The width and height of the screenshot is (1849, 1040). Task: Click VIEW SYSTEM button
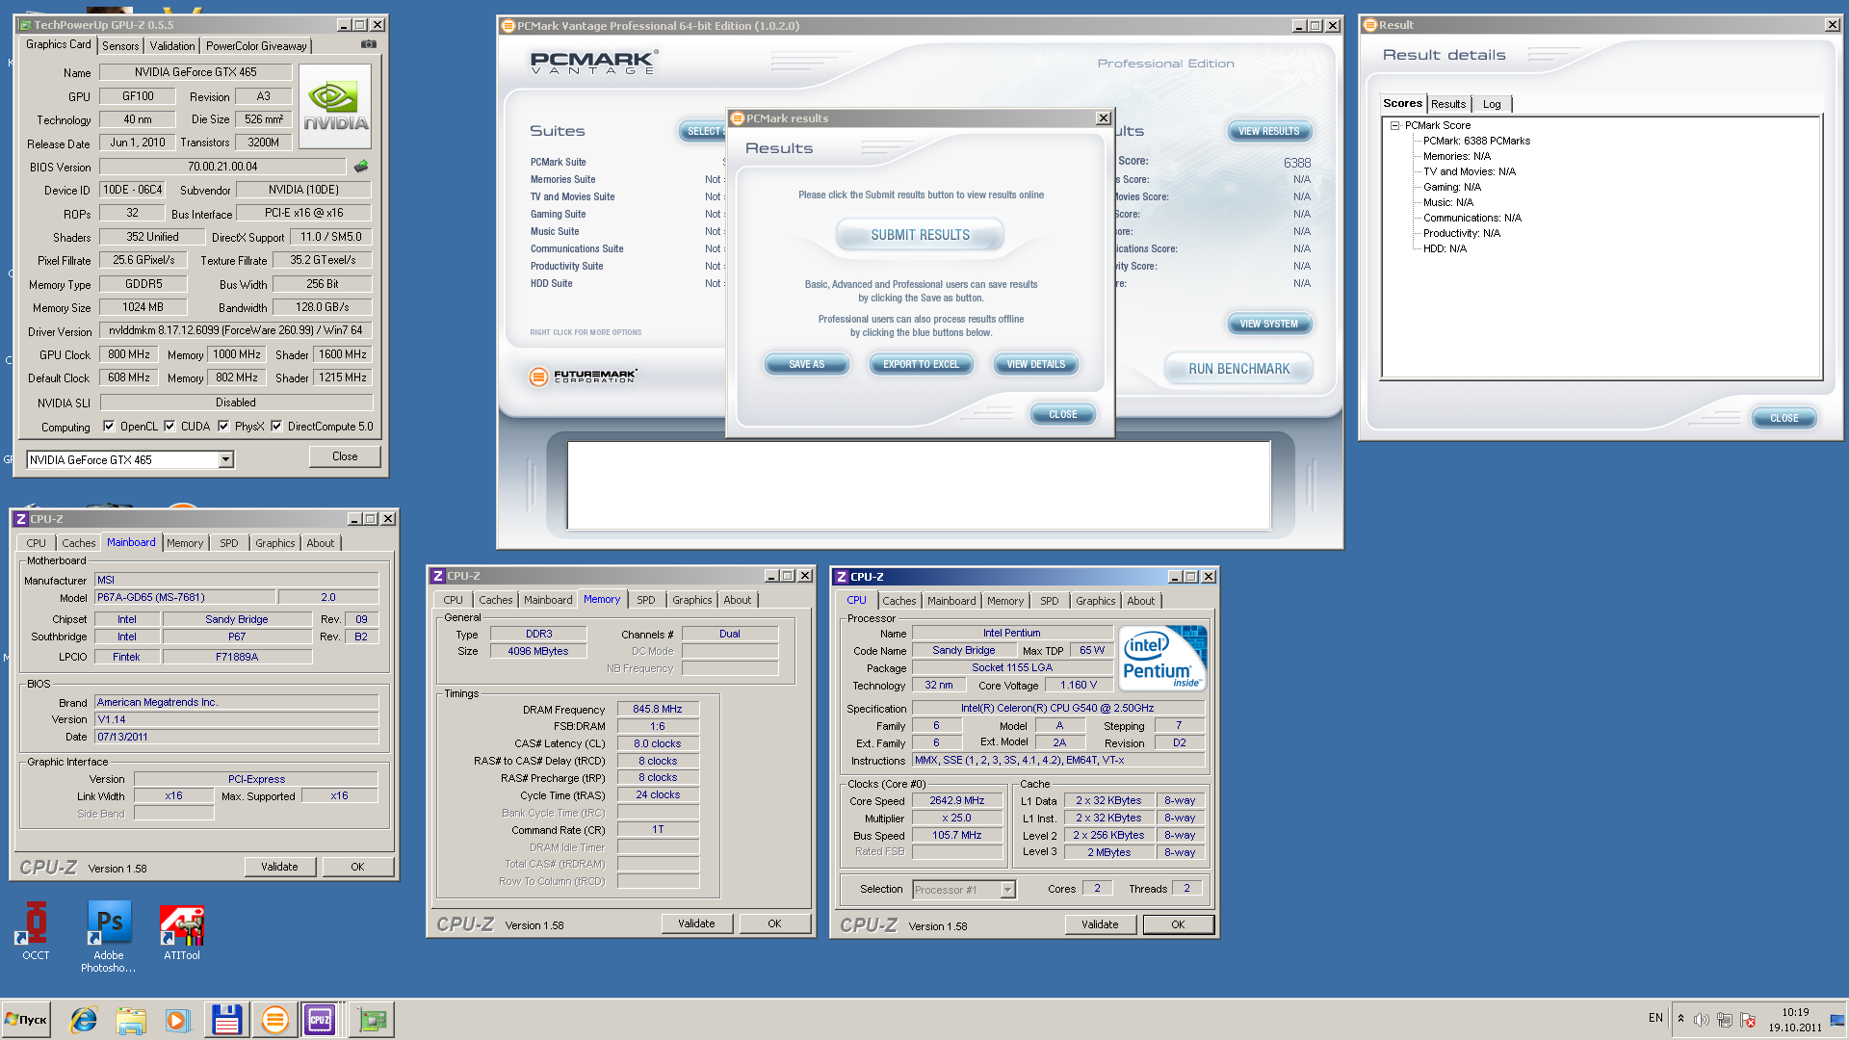[x=1269, y=324]
